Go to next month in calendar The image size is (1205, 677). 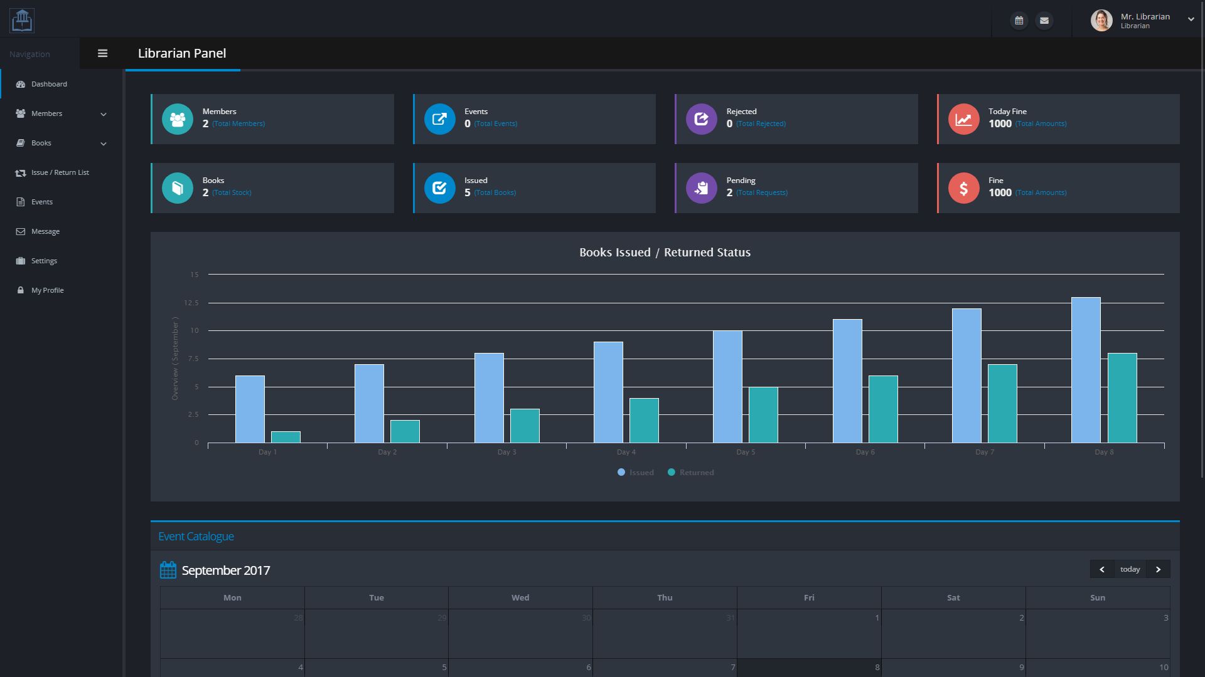[1158, 569]
